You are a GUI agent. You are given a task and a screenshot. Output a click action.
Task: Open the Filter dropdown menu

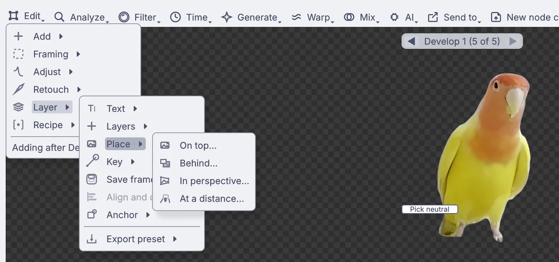click(139, 17)
